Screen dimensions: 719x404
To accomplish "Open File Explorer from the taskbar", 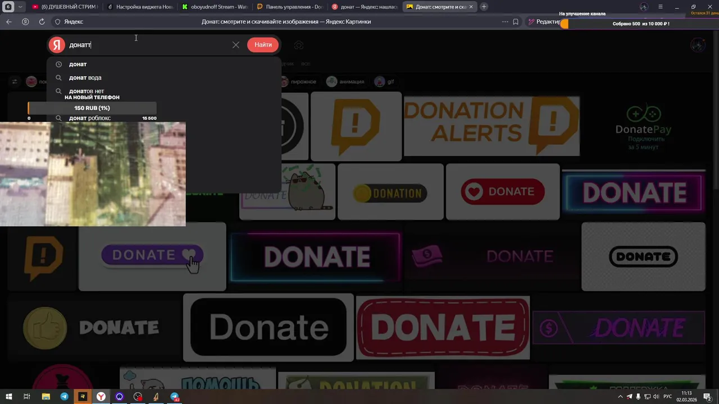I will pyautogui.click(x=46, y=397).
